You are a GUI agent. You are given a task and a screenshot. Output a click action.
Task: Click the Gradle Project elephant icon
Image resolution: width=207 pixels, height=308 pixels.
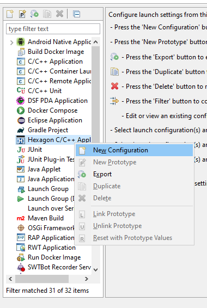click(x=21, y=130)
